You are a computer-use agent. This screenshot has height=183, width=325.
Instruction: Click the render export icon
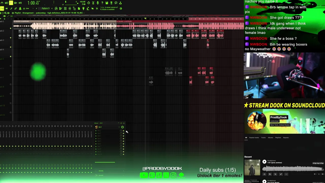111,3
